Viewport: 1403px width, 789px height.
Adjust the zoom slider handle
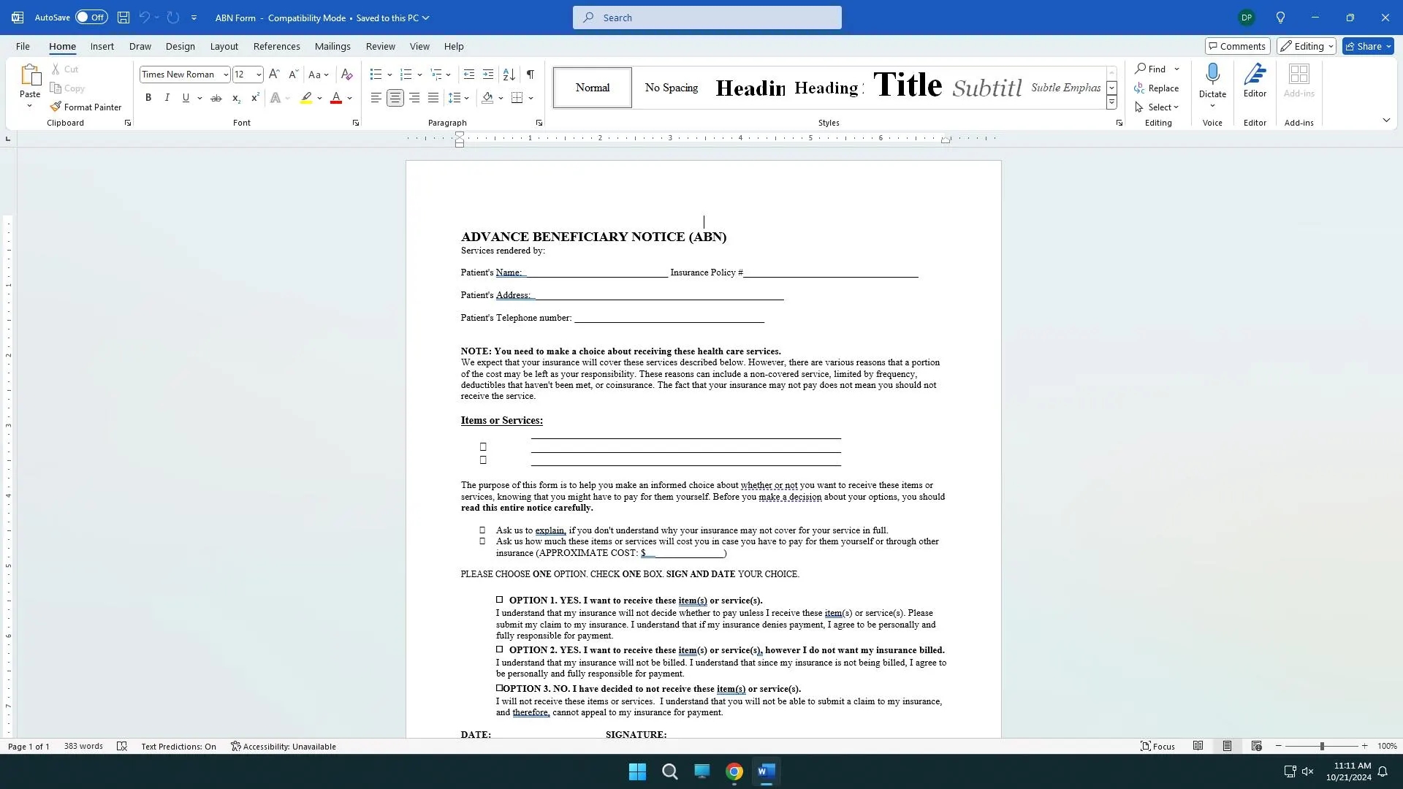[1322, 747]
